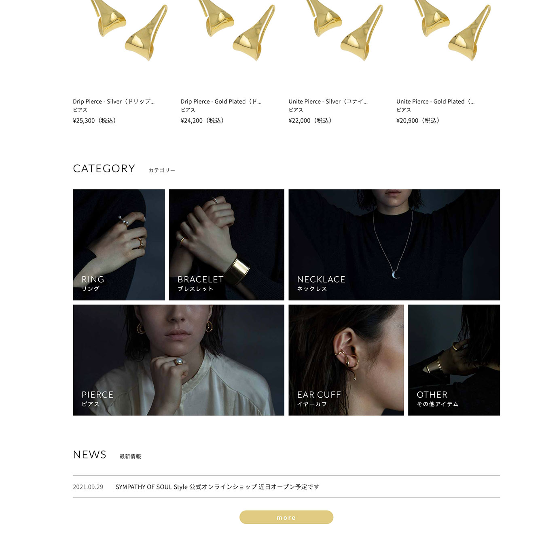Open the PIERCE category tile
This screenshot has width=542, height=542.
coord(178,360)
